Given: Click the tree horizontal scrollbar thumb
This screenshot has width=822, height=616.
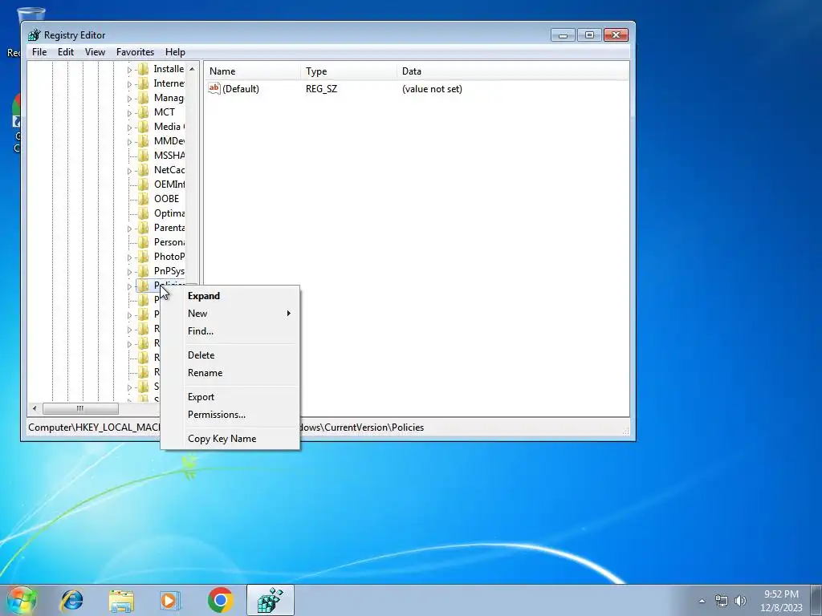Looking at the screenshot, I should pyautogui.click(x=80, y=408).
